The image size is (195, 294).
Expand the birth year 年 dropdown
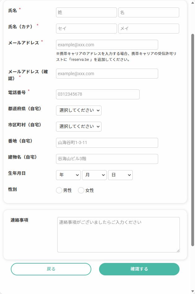point(68,175)
